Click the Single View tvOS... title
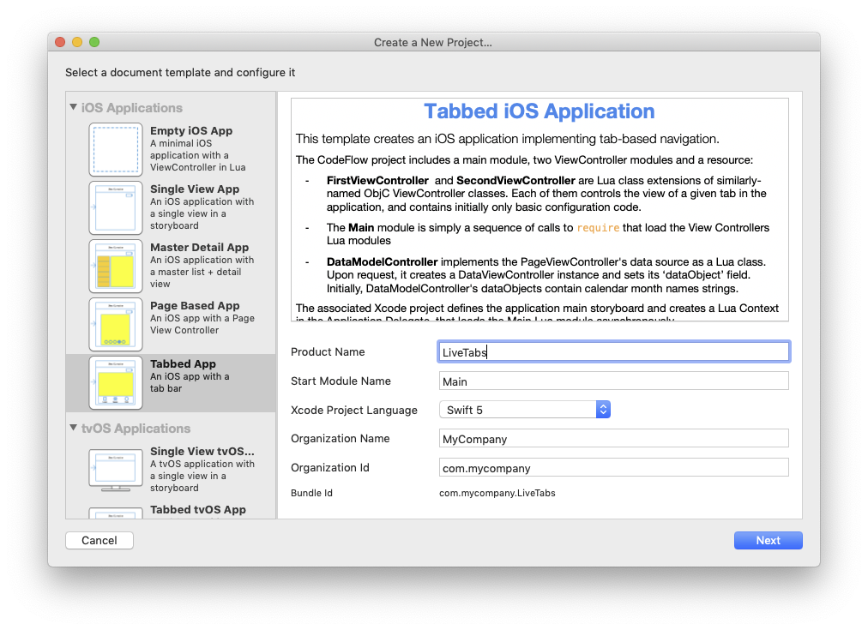This screenshot has width=868, height=630. 202,452
